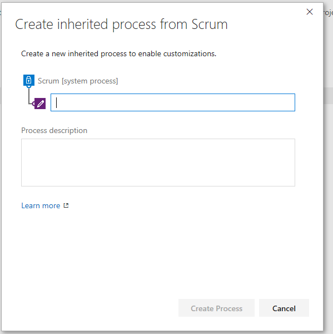The image size is (333, 334).
Task: Select the Scrum [system process] label
Action: [78, 81]
